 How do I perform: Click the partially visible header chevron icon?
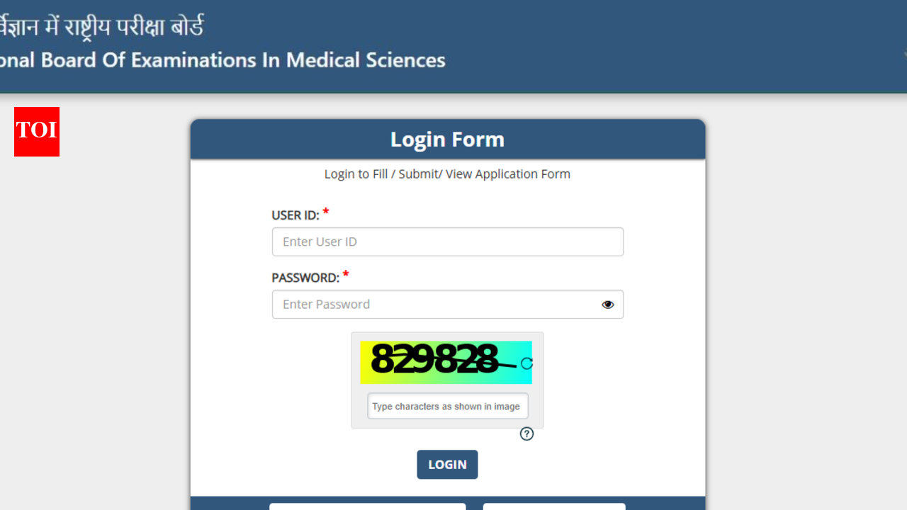coord(904,54)
